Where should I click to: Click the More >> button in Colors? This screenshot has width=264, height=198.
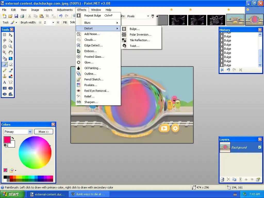(44, 132)
